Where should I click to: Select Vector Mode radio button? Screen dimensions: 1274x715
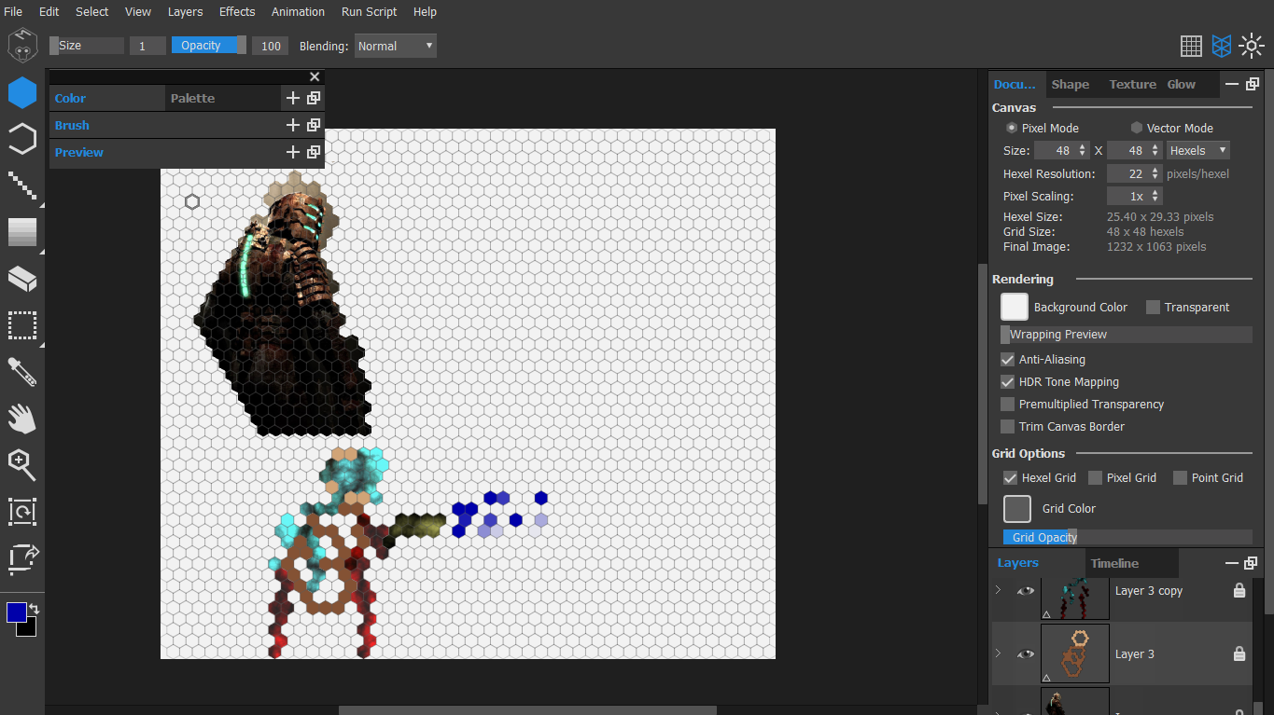[1137, 128]
